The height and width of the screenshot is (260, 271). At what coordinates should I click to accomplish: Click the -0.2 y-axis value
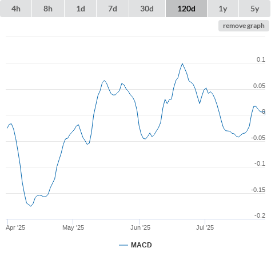point(260,215)
